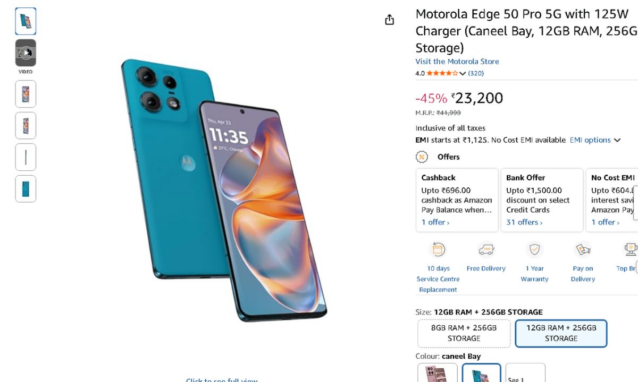Click the Offers percent badge icon
This screenshot has width=638, height=382.
[x=422, y=157]
